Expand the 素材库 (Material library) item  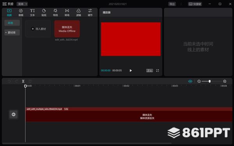pyautogui.click(x=12, y=32)
